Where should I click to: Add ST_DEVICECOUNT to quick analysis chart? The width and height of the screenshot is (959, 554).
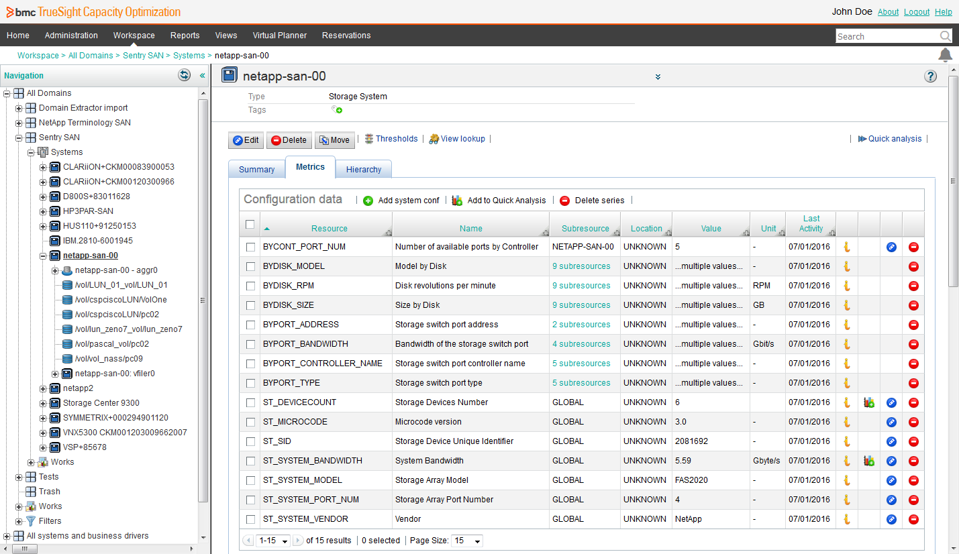click(869, 402)
